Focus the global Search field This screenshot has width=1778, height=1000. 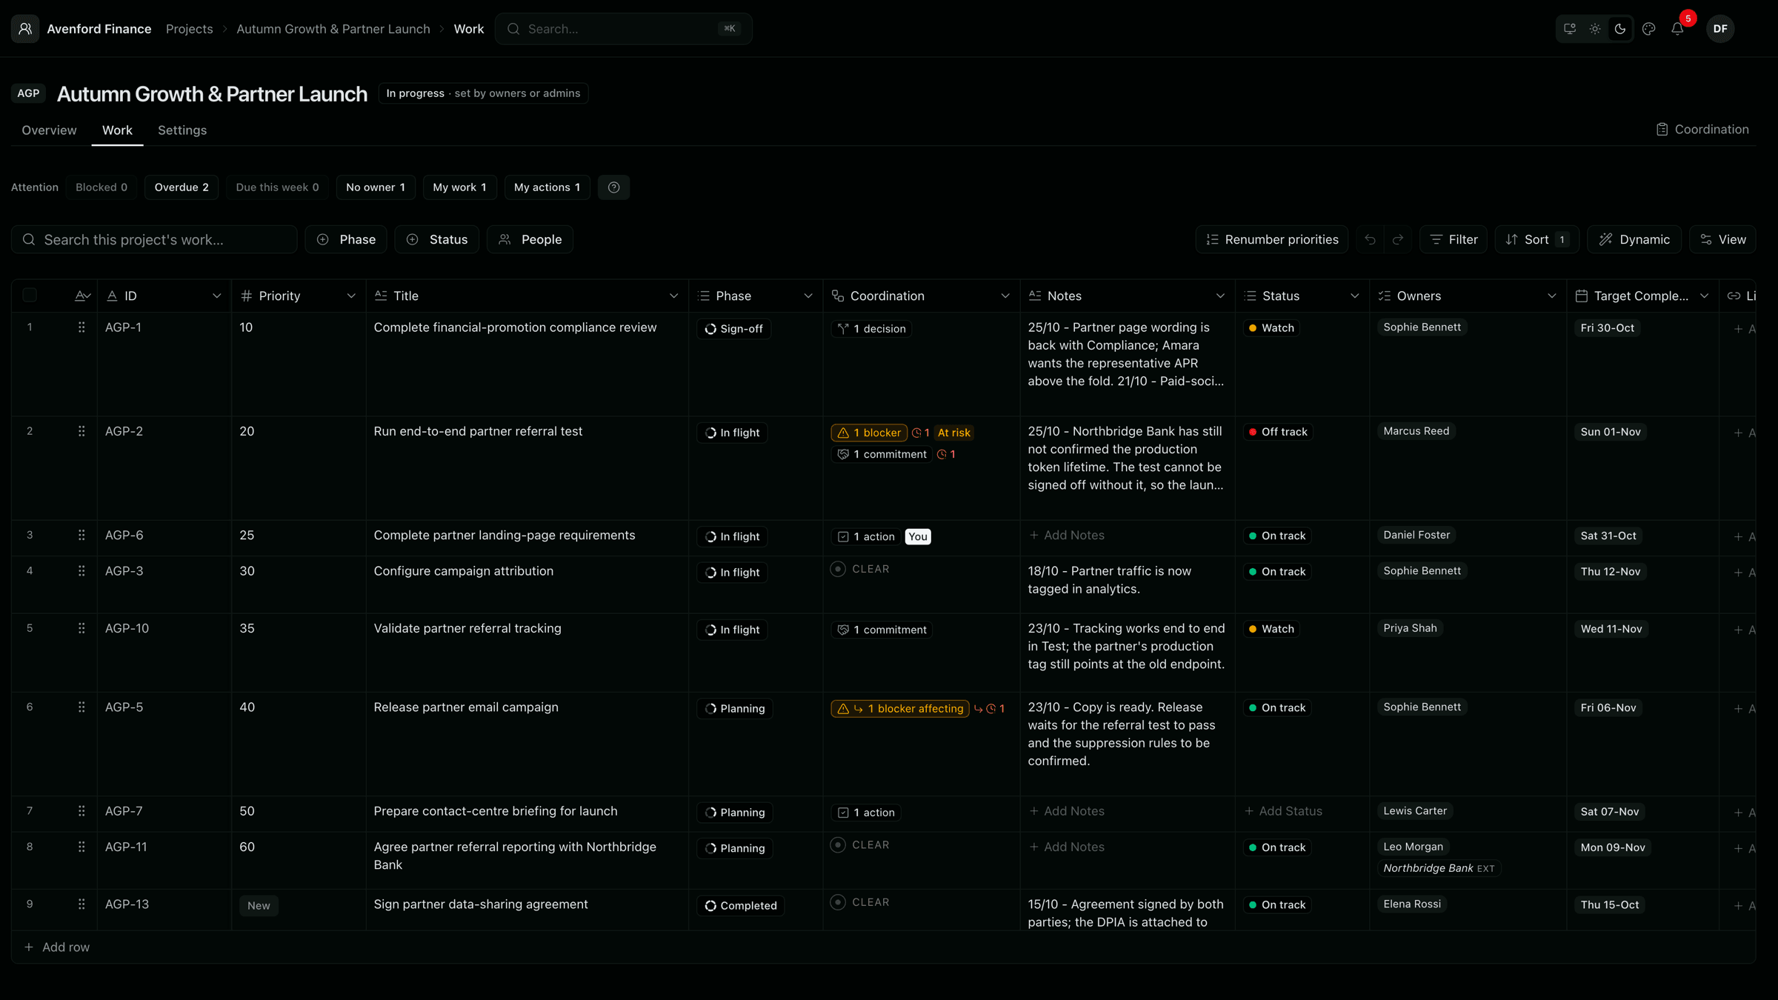pyautogui.click(x=623, y=29)
